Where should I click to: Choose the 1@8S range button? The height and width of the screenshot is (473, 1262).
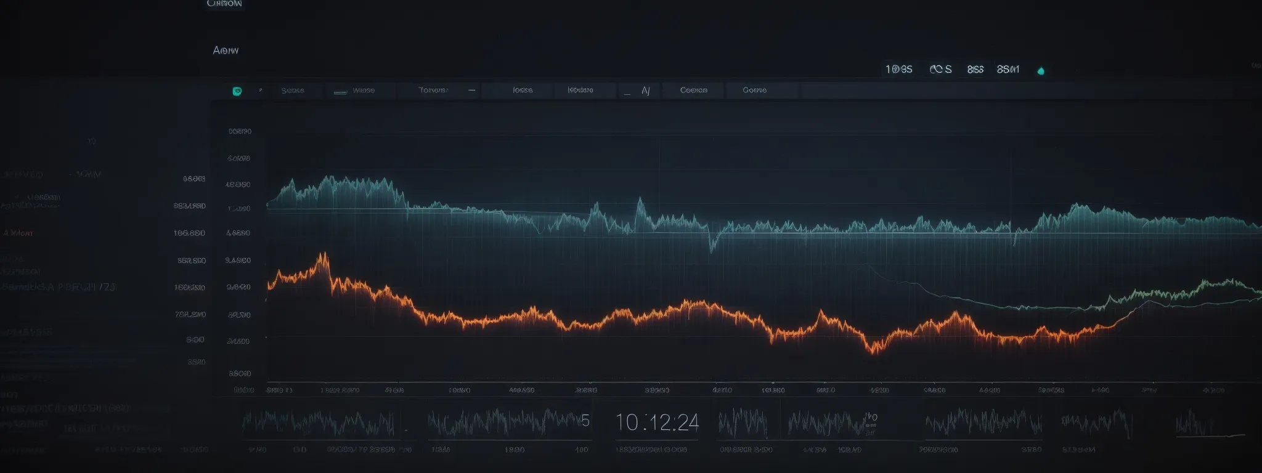(x=898, y=70)
